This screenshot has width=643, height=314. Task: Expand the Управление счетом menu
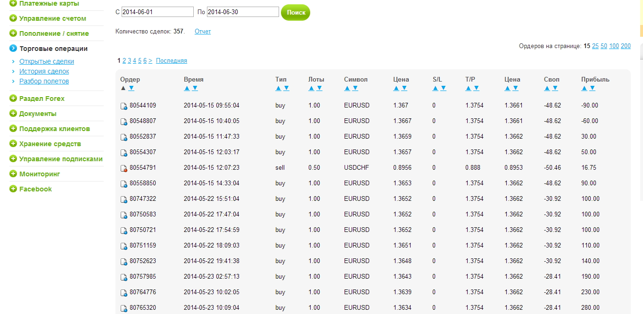13,18
